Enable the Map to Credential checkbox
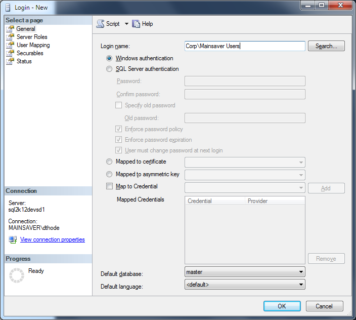This screenshot has height=320, width=356. point(109,186)
